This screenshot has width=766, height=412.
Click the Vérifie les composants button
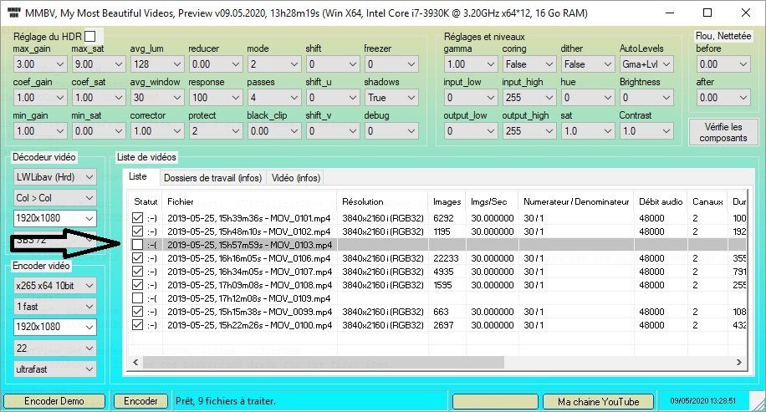[x=724, y=132]
